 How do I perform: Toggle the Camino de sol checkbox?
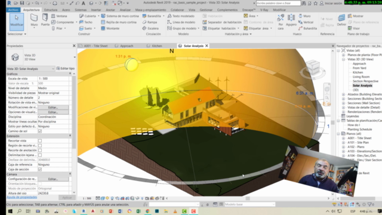point(40,131)
